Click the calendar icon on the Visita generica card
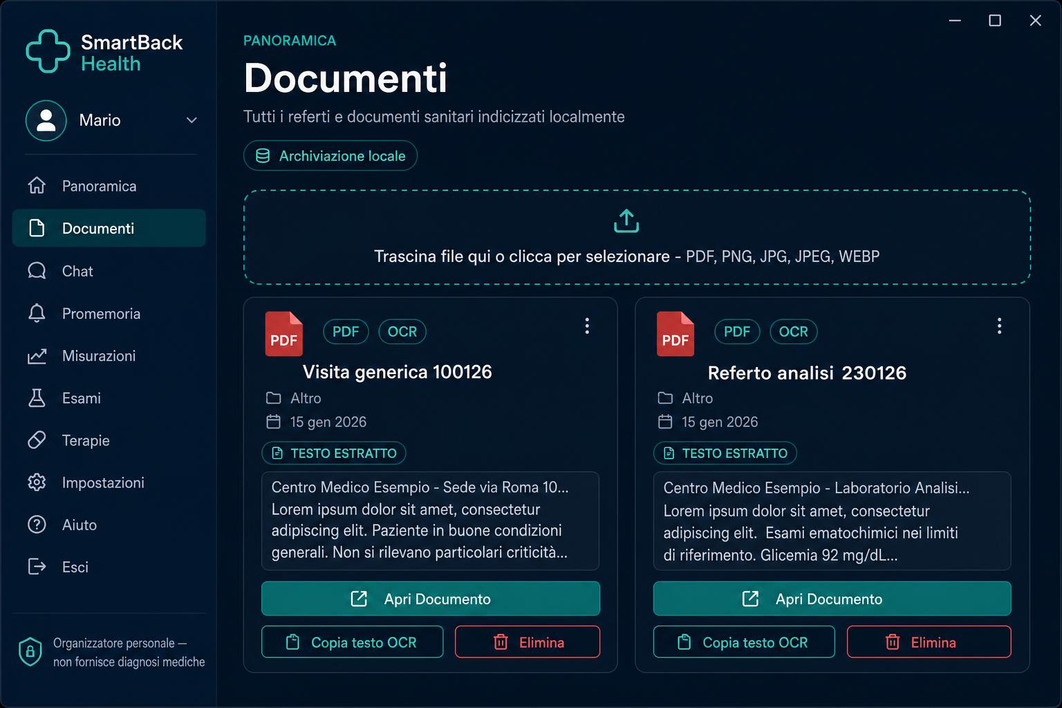 [x=274, y=422]
